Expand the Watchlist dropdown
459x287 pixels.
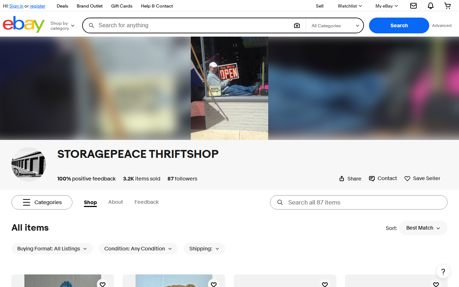350,6
